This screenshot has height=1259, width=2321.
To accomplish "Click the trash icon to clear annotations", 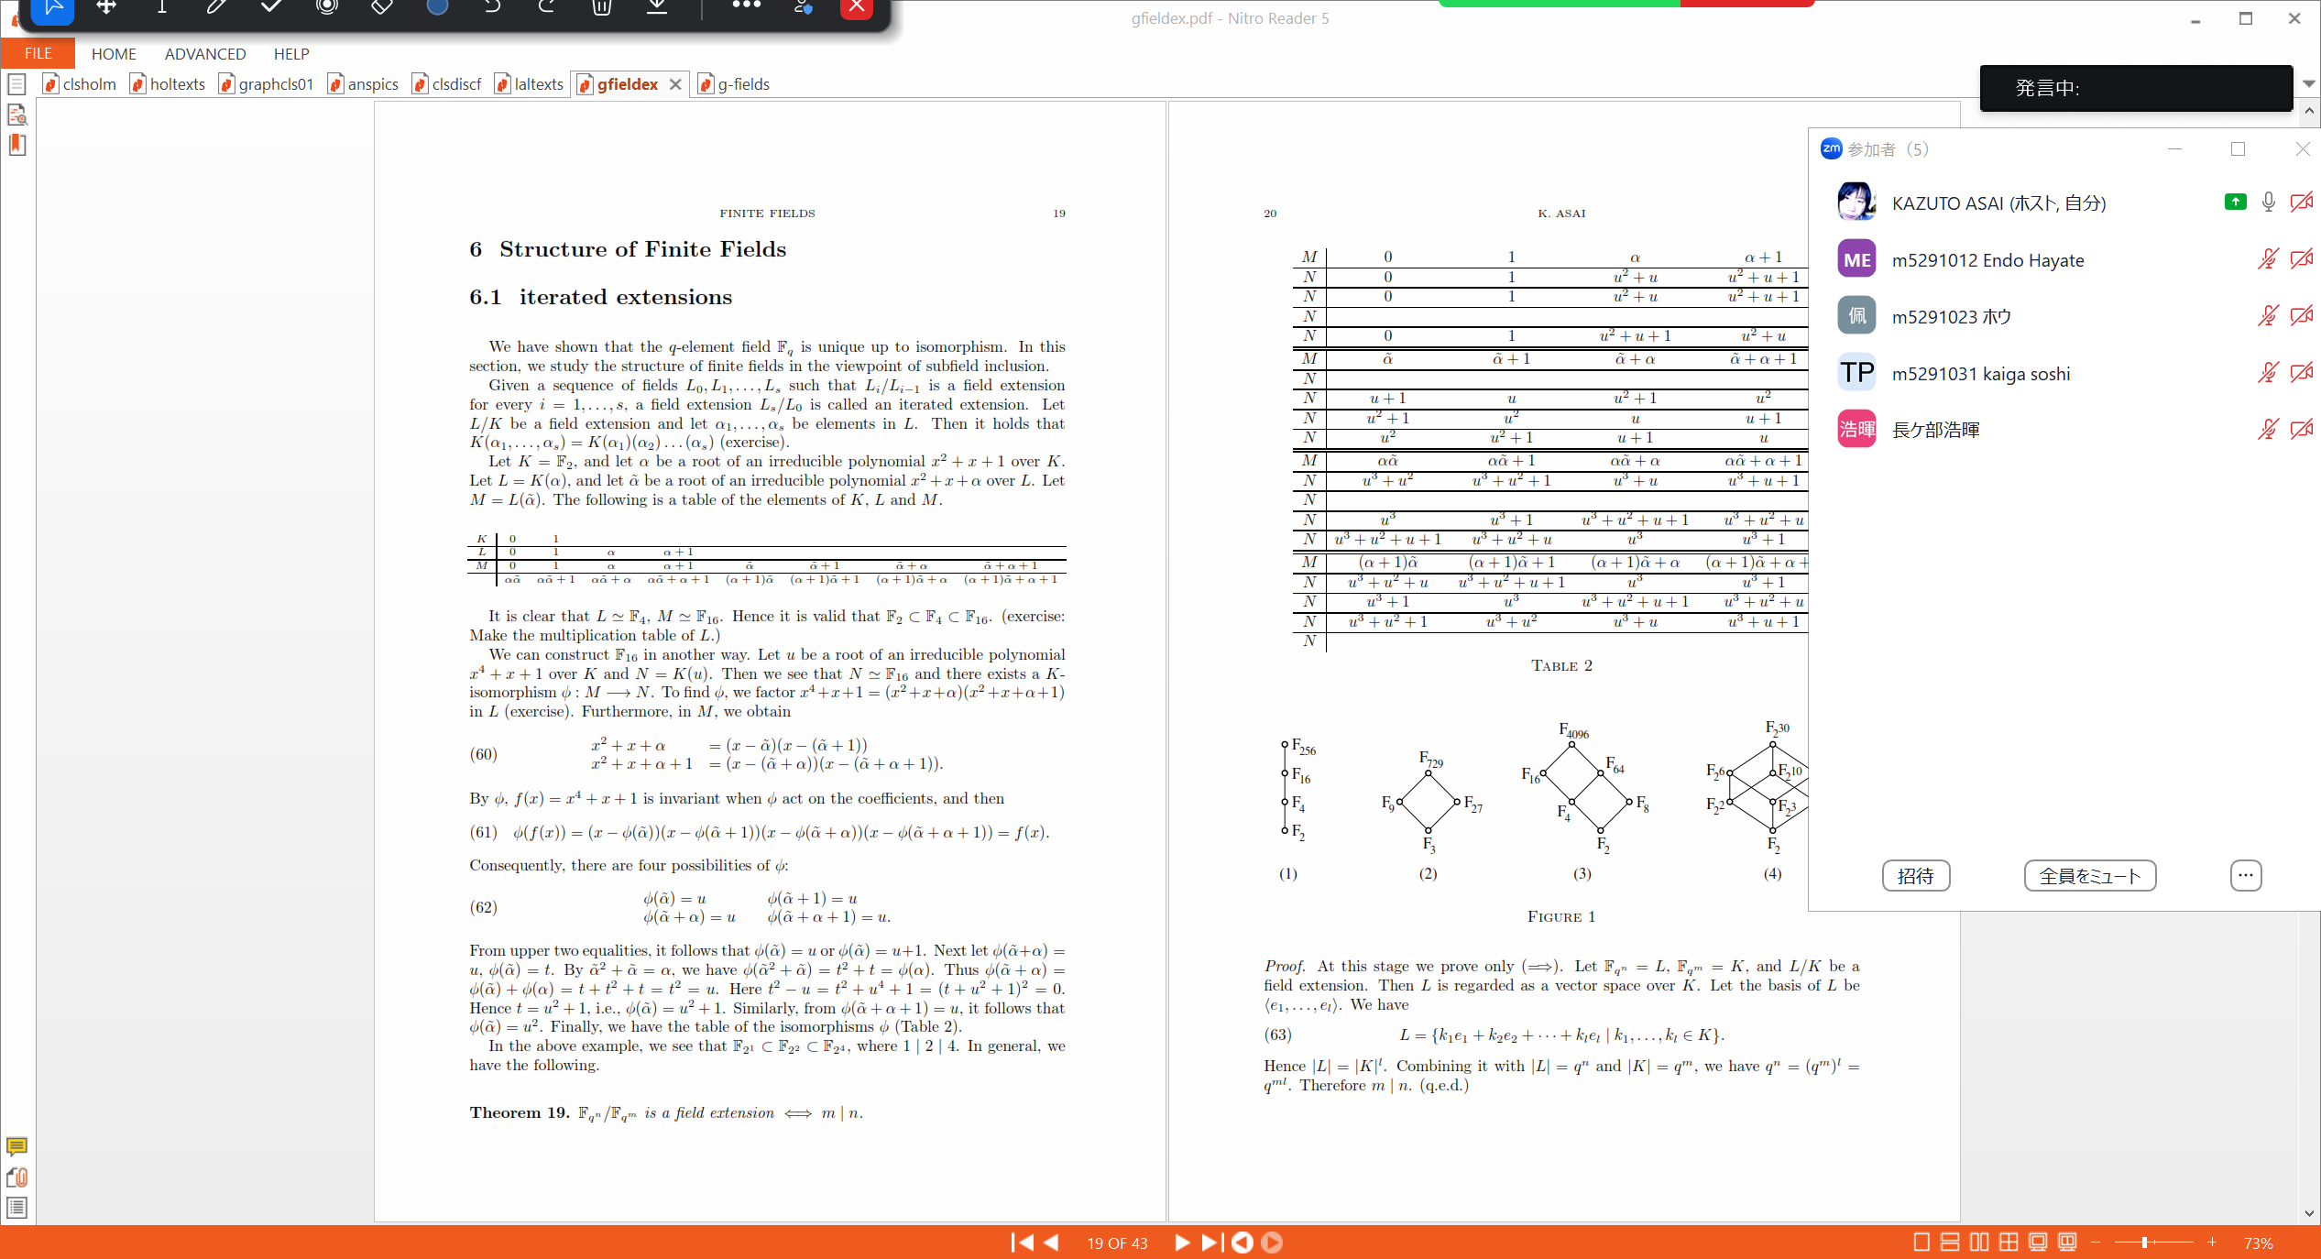I will click(x=602, y=7).
